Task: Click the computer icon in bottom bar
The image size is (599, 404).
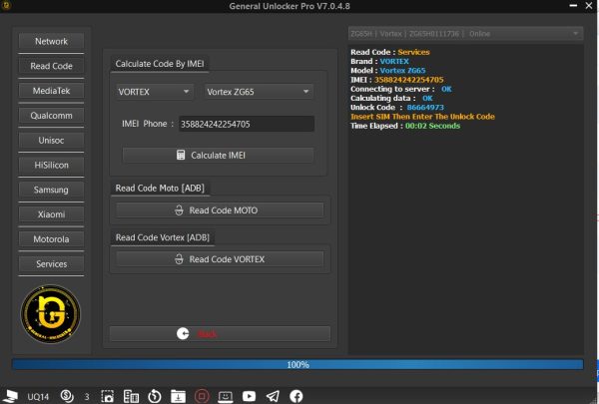Action: 10,396
